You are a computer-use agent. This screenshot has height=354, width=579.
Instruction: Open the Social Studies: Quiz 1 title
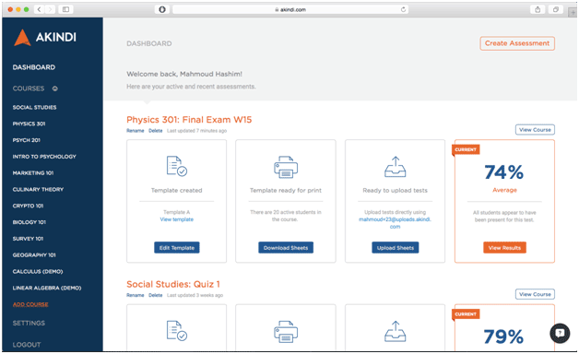pyautogui.click(x=173, y=284)
